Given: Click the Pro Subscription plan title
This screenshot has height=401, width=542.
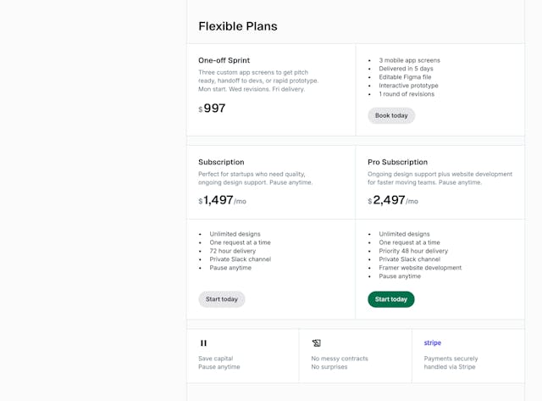Looking at the screenshot, I should (397, 162).
